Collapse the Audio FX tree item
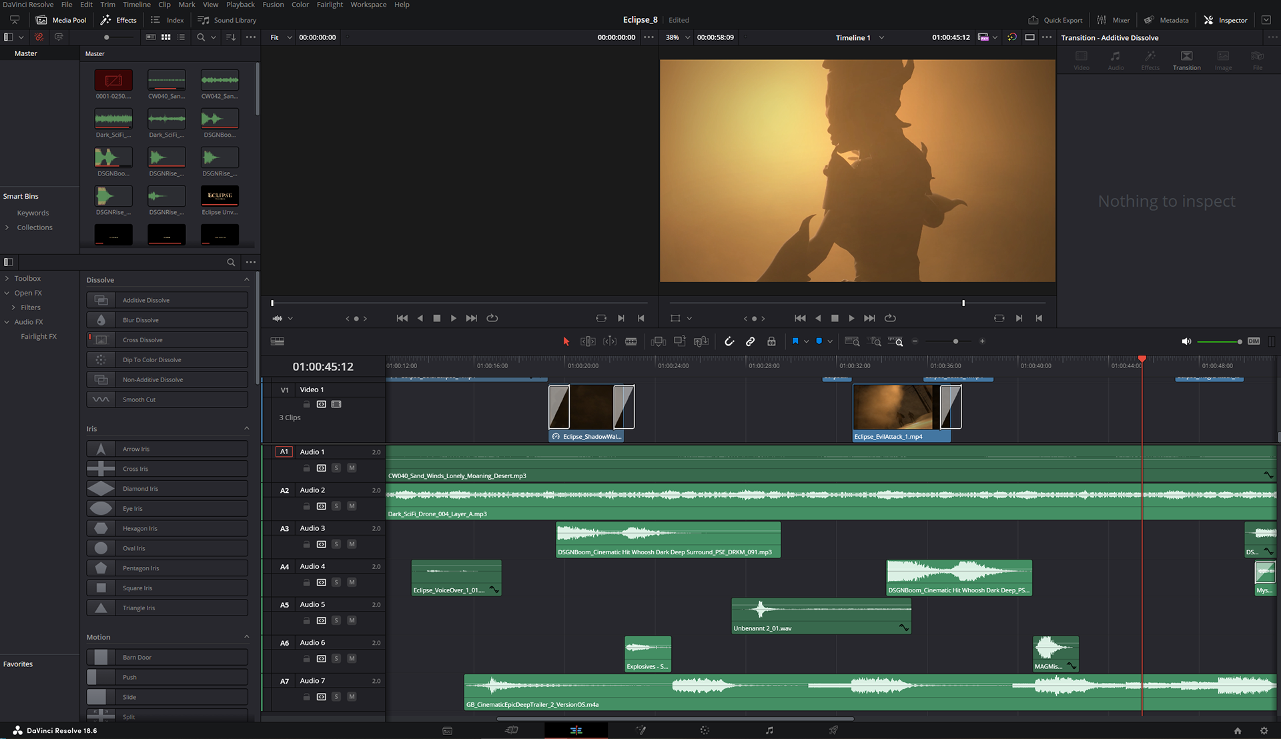Screen dimensions: 1281x739 (7, 321)
